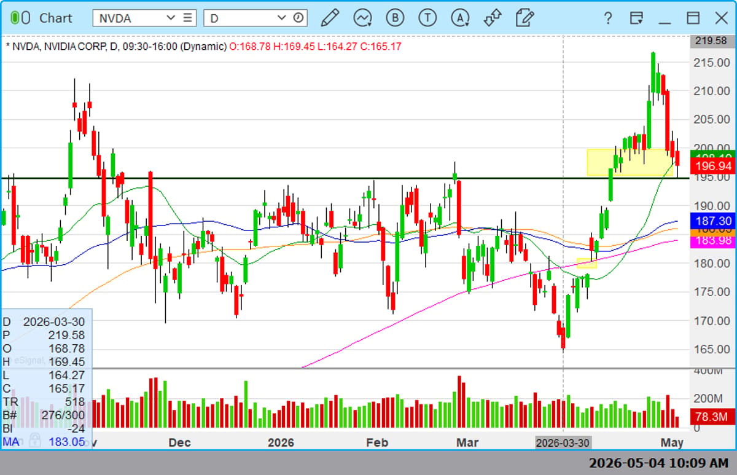Click the L:164.27 value in header
The width and height of the screenshot is (737, 475).
tap(337, 46)
